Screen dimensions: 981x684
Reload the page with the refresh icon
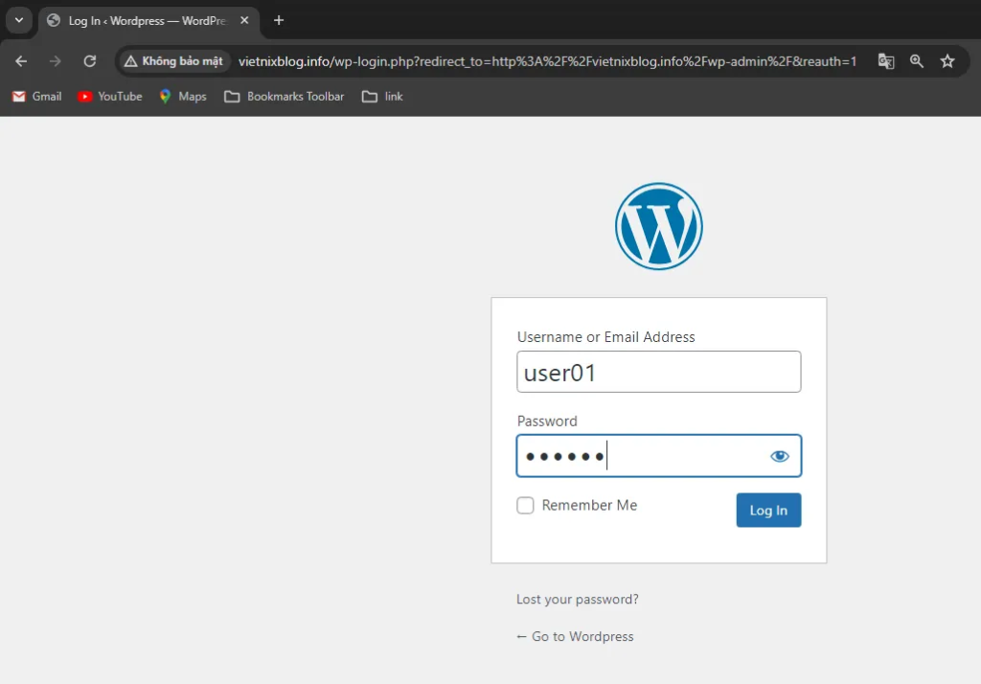click(90, 61)
